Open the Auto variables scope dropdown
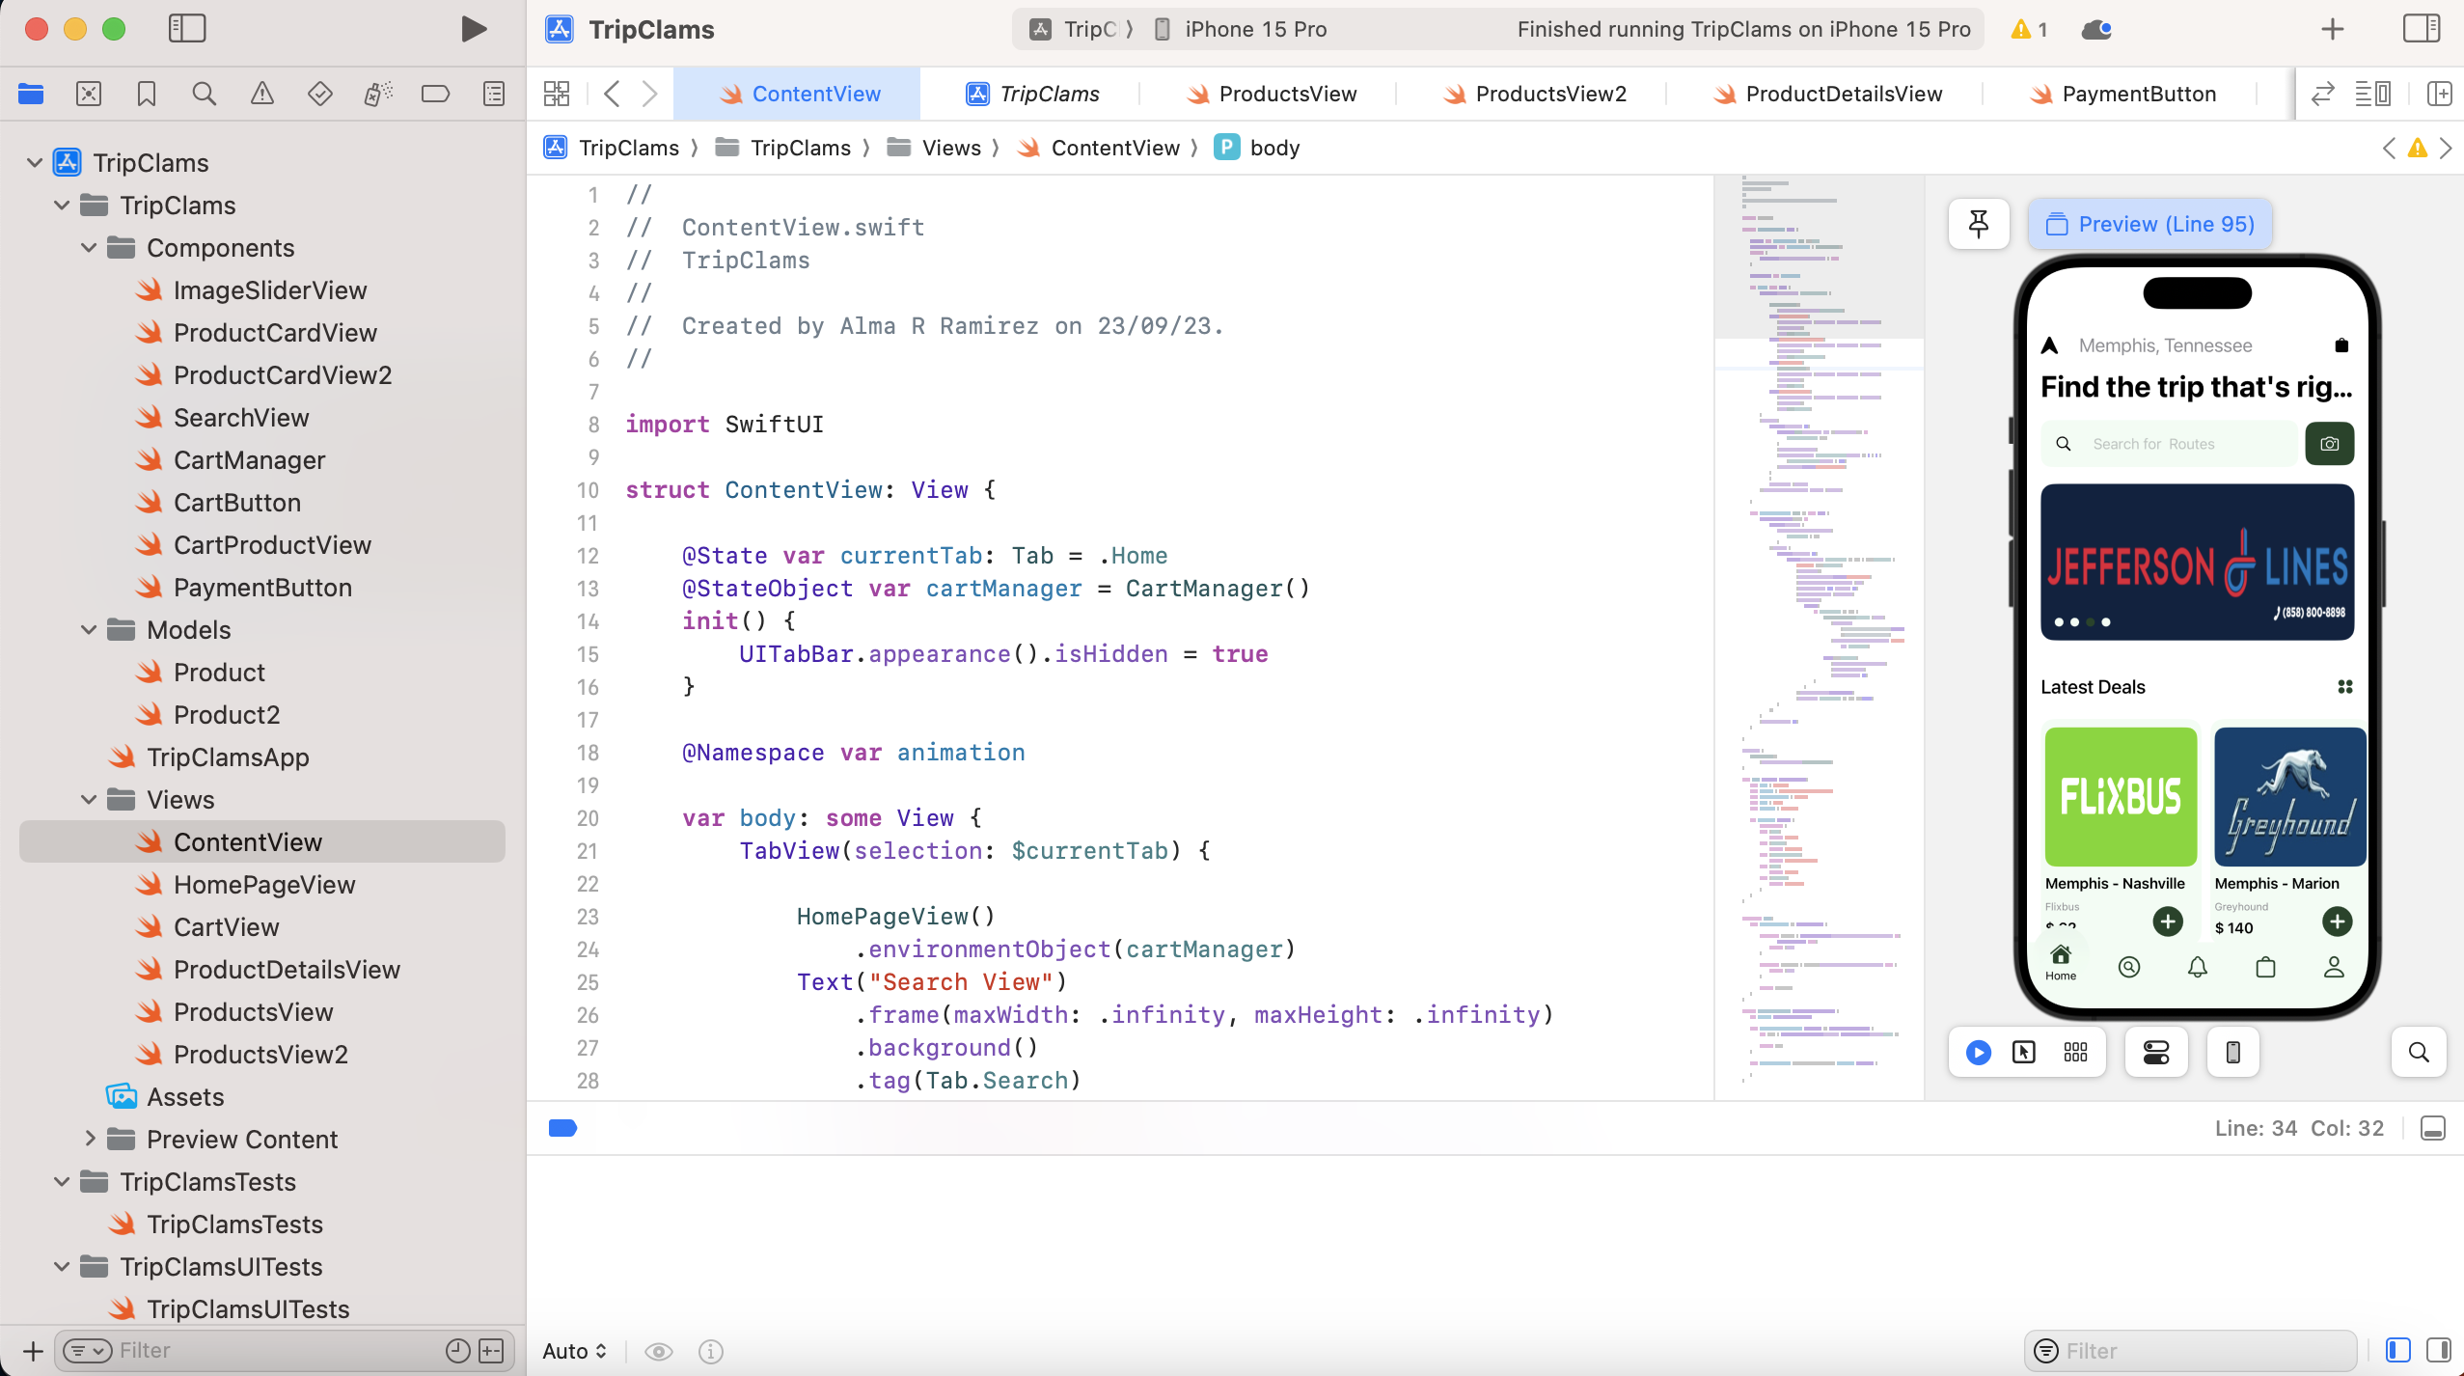Image resolution: width=2464 pixels, height=1376 pixels. [x=575, y=1351]
